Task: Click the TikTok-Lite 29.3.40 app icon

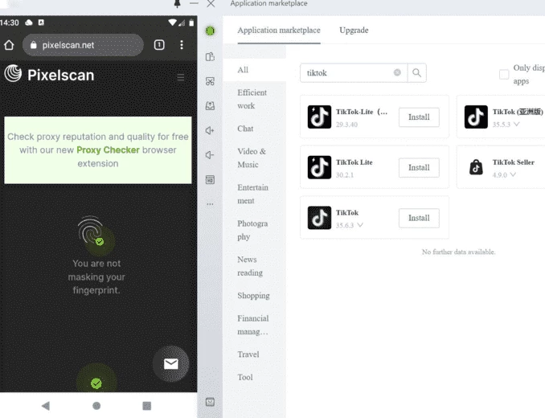Action: coord(319,117)
